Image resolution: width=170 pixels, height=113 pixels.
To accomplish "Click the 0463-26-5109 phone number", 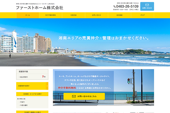I will pos(127,6).
